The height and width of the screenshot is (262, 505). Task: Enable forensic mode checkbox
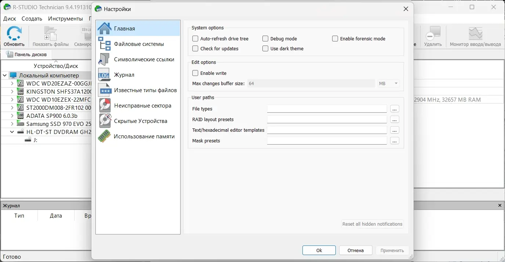(335, 39)
